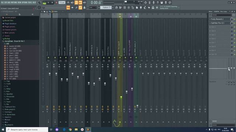This screenshot has height=132, width=236.
Task: Click the audio editor scissors icon
Action: click(149, 3)
